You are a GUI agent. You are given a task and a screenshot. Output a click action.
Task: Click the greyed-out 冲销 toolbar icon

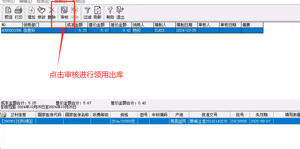pyautogui.click(x=74, y=13)
